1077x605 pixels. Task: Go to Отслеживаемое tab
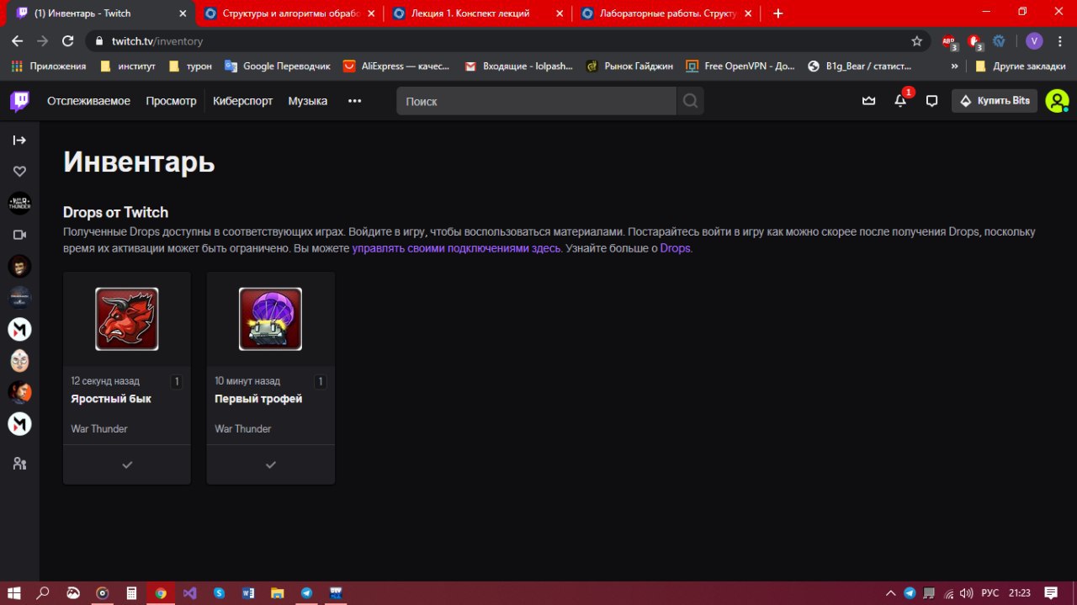88,101
